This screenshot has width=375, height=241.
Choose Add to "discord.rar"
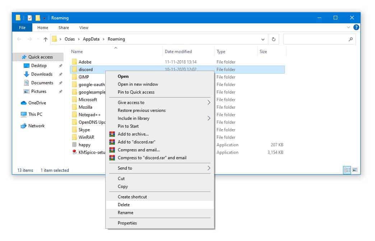click(x=160, y=142)
